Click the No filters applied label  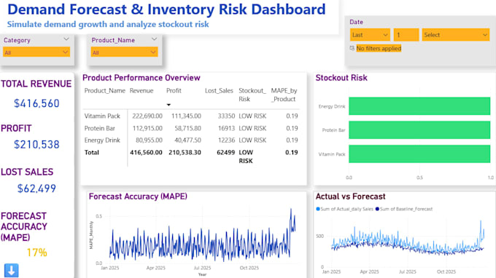(379, 48)
